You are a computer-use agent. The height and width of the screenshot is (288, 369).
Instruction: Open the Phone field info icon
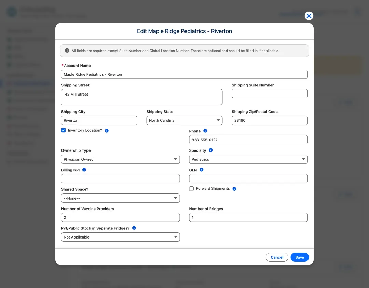205,131
